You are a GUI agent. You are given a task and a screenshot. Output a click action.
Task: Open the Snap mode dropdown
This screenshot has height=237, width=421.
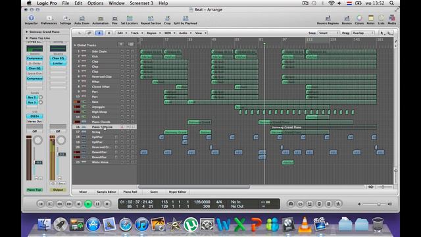tap(329, 33)
